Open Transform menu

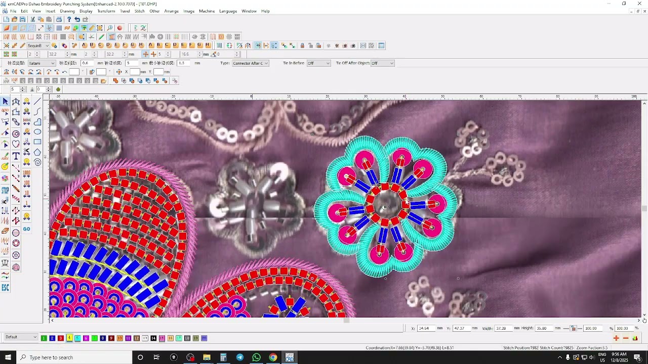[106, 11]
